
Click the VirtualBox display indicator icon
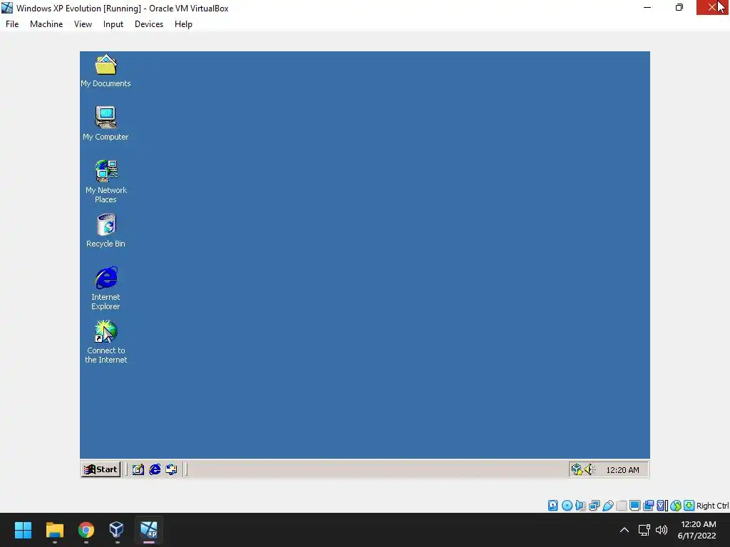[634, 506]
